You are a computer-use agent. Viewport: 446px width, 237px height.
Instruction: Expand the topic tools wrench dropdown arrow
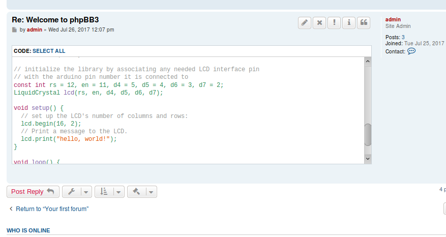[85, 192]
